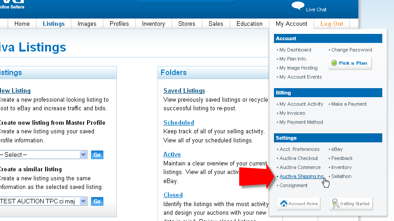Click Go next to Select dropdown
This screenshot has width=394, height=221.
(97, 155)
